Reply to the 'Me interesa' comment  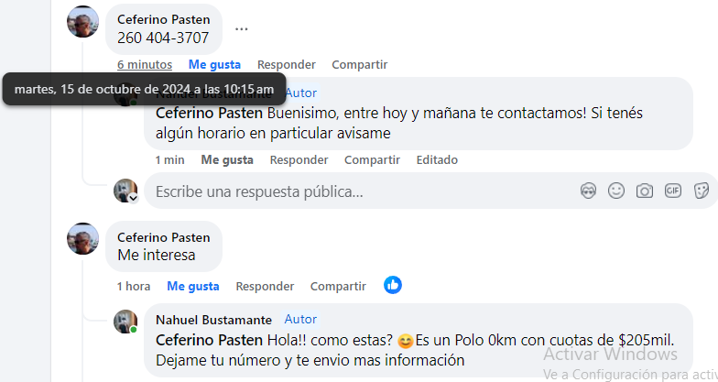point(265,286)
